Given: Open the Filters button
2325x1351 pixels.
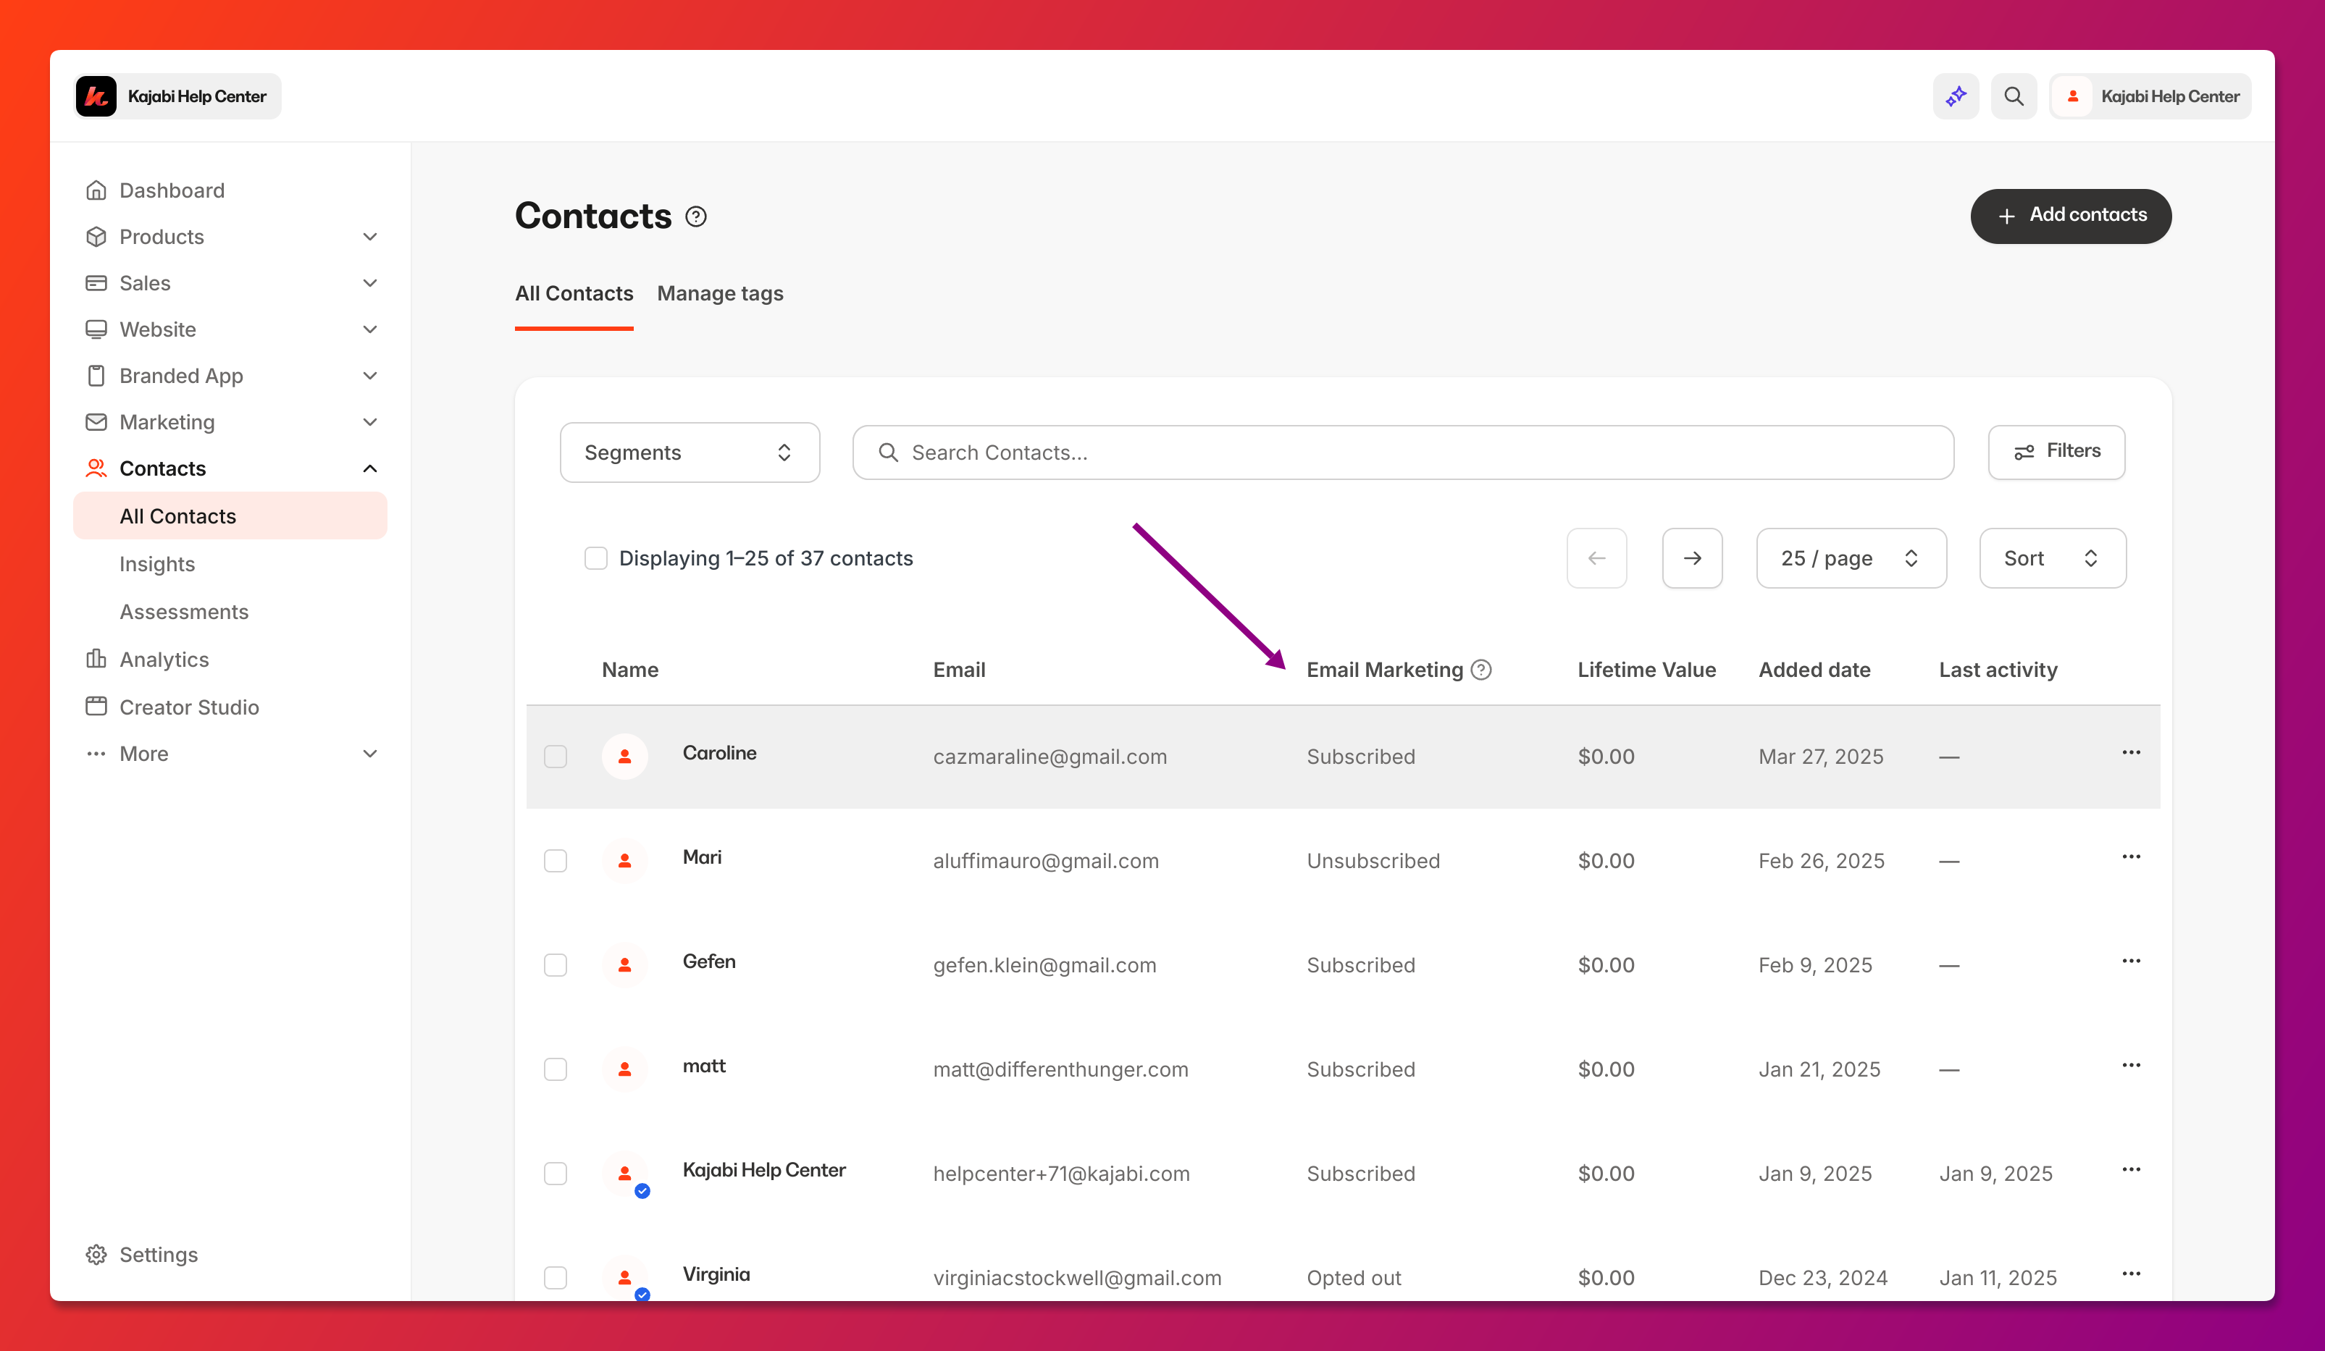Looking at the screenshot, I should (2056, 452).
